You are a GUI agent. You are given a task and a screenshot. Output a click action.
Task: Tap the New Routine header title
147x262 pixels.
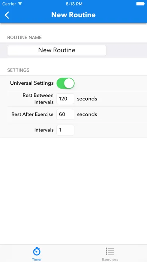tap(73, 15)
